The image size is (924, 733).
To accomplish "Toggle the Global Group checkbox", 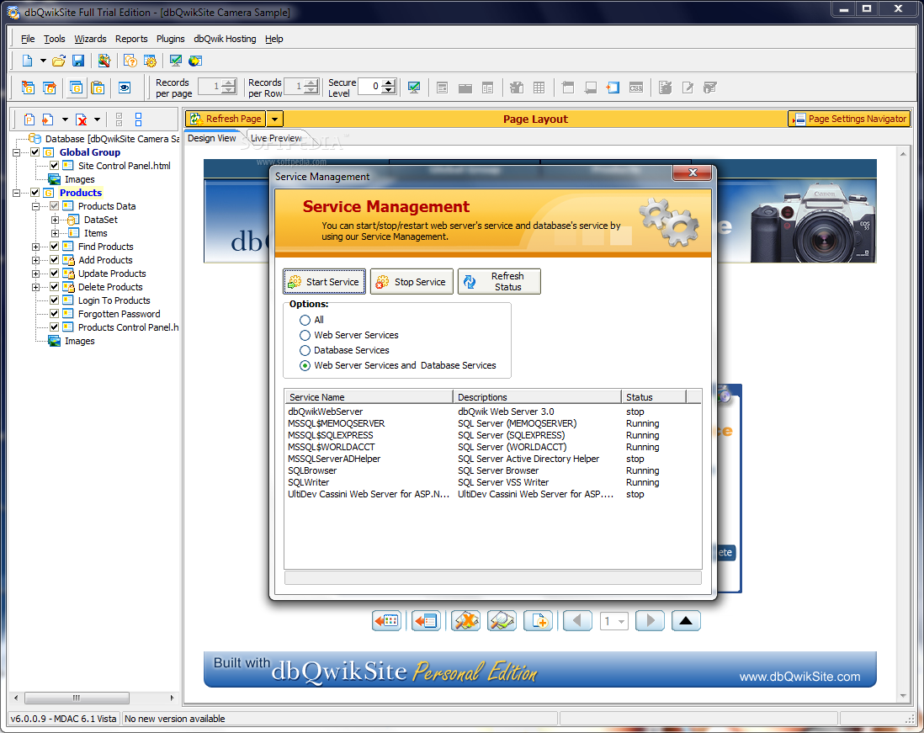I will point(35,152).
